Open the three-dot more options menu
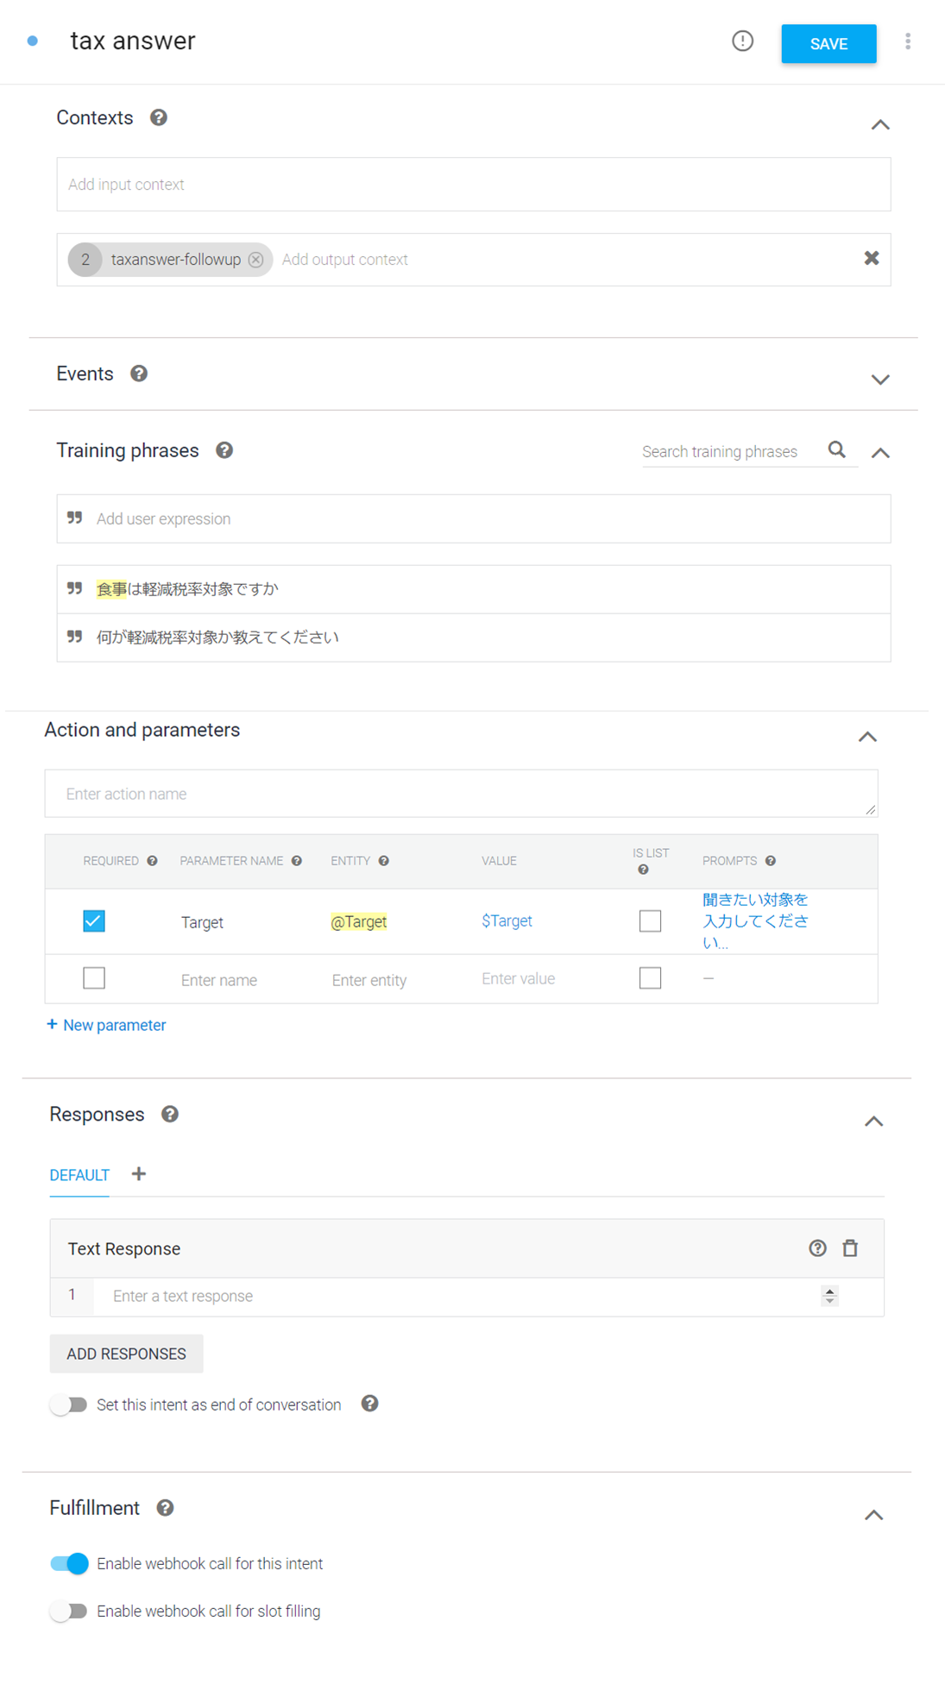The width and height of the screenshot is (945, 1703). tap(908, 41)
